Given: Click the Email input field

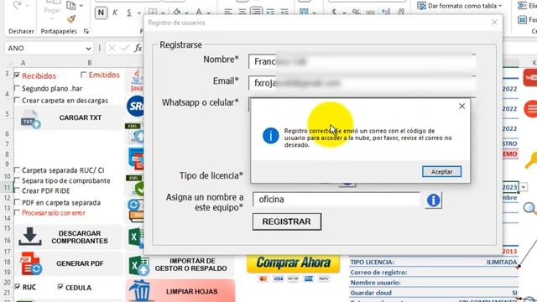Looking at the screenshot, I should (362, 83).
